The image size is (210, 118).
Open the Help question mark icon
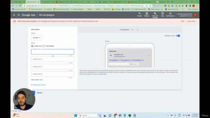162,14
